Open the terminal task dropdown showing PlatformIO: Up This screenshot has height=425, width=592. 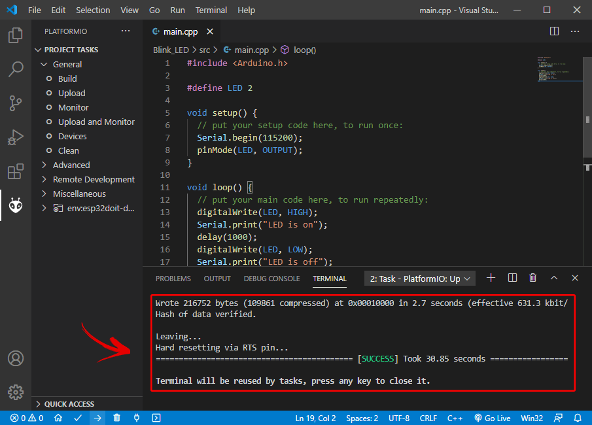pos(419,278)
